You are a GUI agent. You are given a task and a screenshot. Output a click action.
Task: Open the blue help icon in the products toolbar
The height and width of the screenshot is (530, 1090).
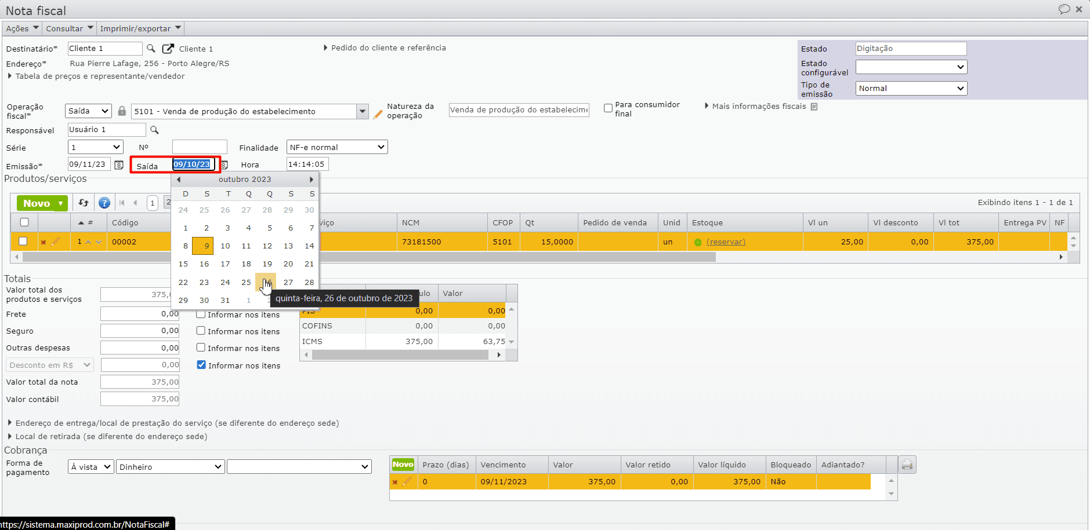click(104, 203)
